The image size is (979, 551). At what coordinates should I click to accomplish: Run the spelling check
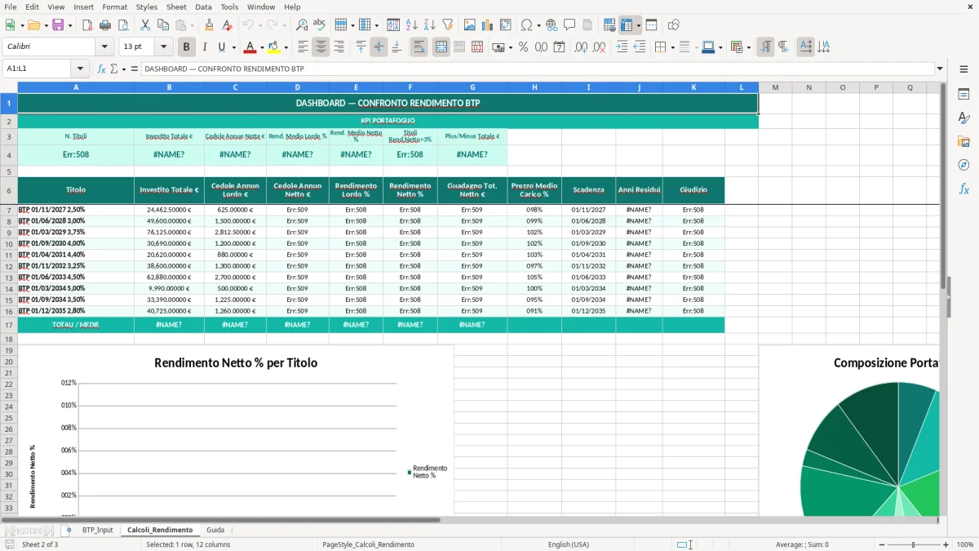[320, 25]
